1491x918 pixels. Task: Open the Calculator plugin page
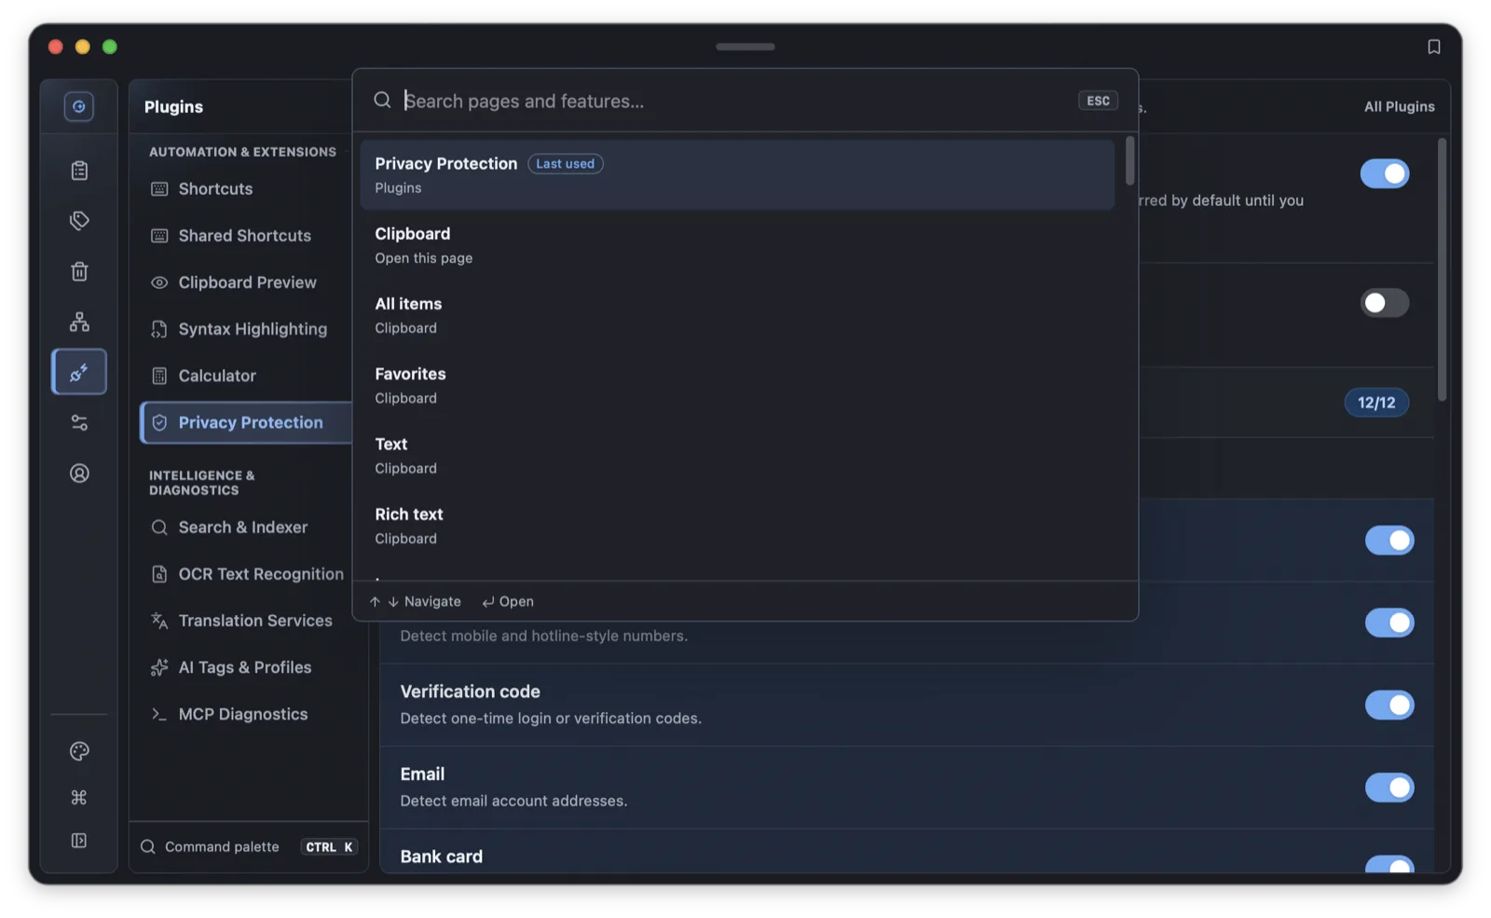pyautogui.click(x=246, y=376)
